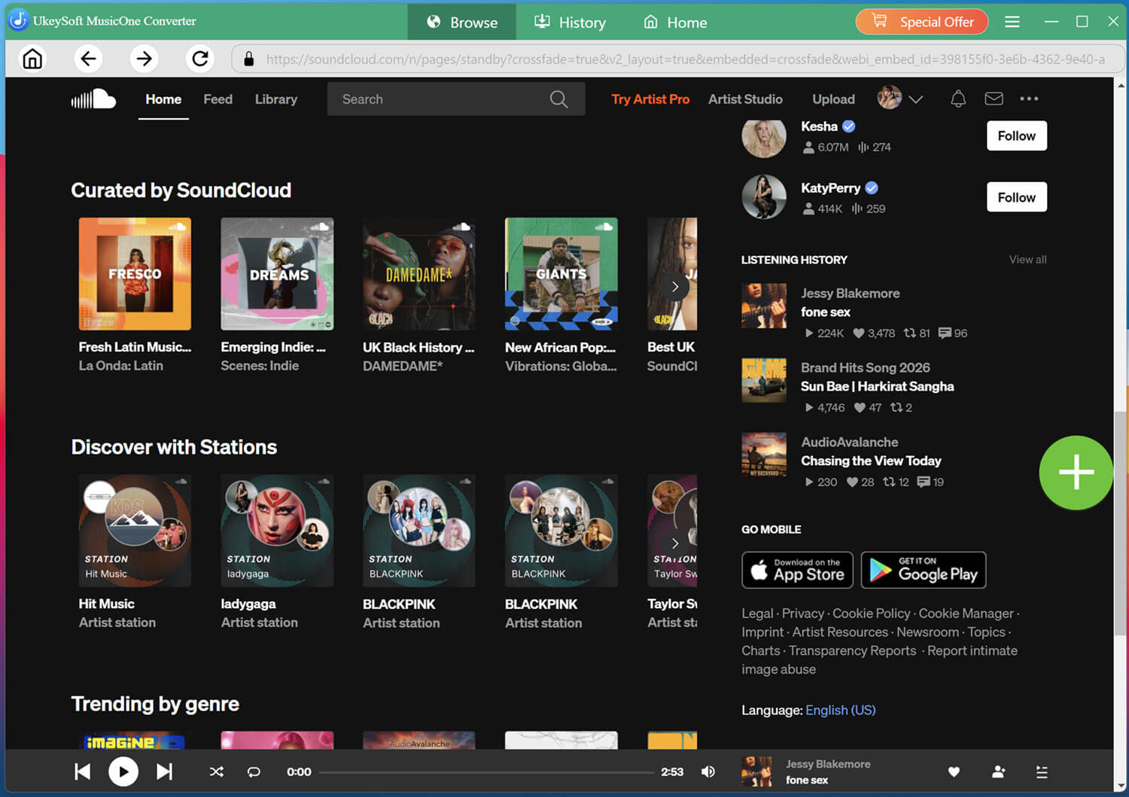Viewport: 1129px width, 797px height.
Task: Go back with the left arrow button
Action: pos(88,59)
